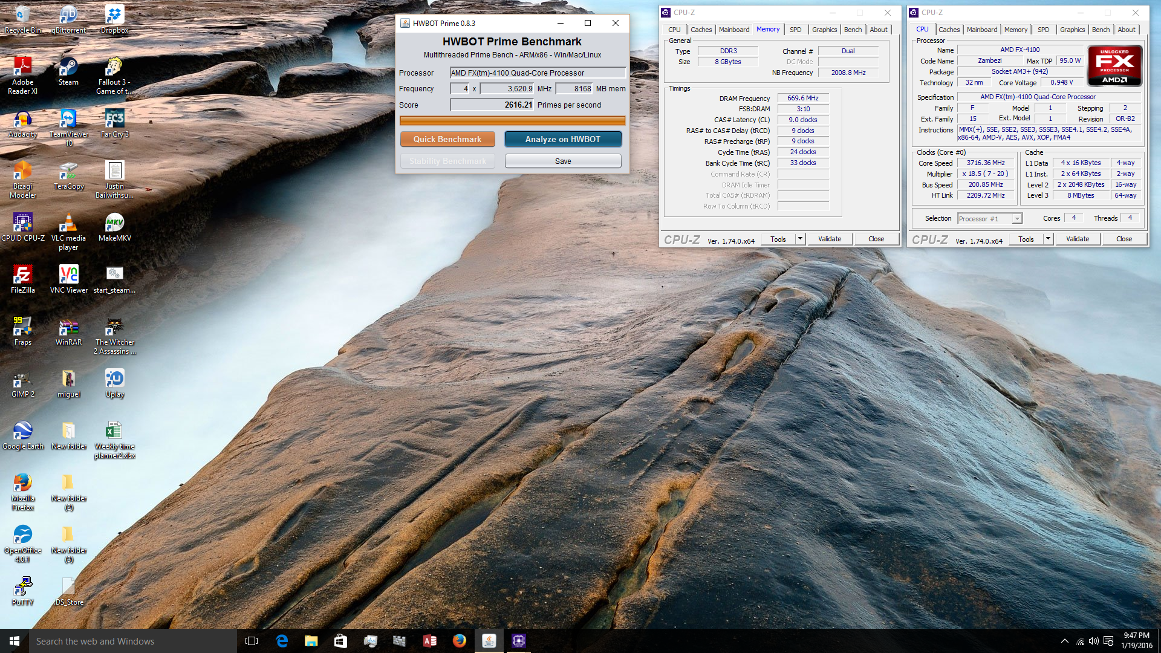Select VNC Viewer shortcut
Viewport: 1161px width, 653px height.
click(x=68, y=279)
